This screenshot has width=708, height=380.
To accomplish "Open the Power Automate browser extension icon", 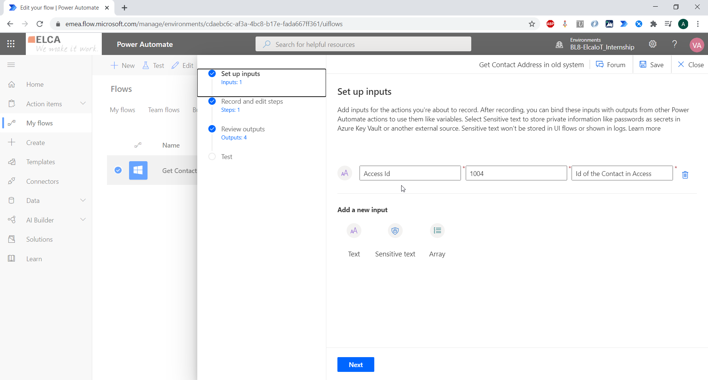I will tap(624, 24).
